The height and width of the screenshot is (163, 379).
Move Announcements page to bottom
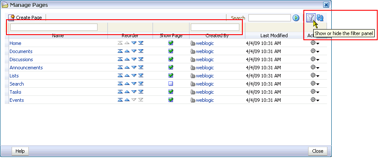tap(141, 68)
